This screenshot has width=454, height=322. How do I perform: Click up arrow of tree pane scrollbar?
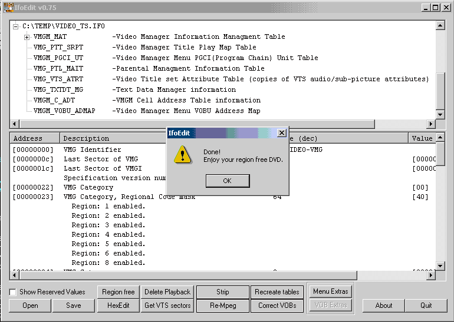tap(440, 25)
